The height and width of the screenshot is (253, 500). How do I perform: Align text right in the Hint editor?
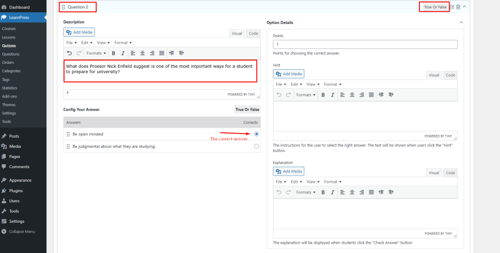tap(361, 95)
